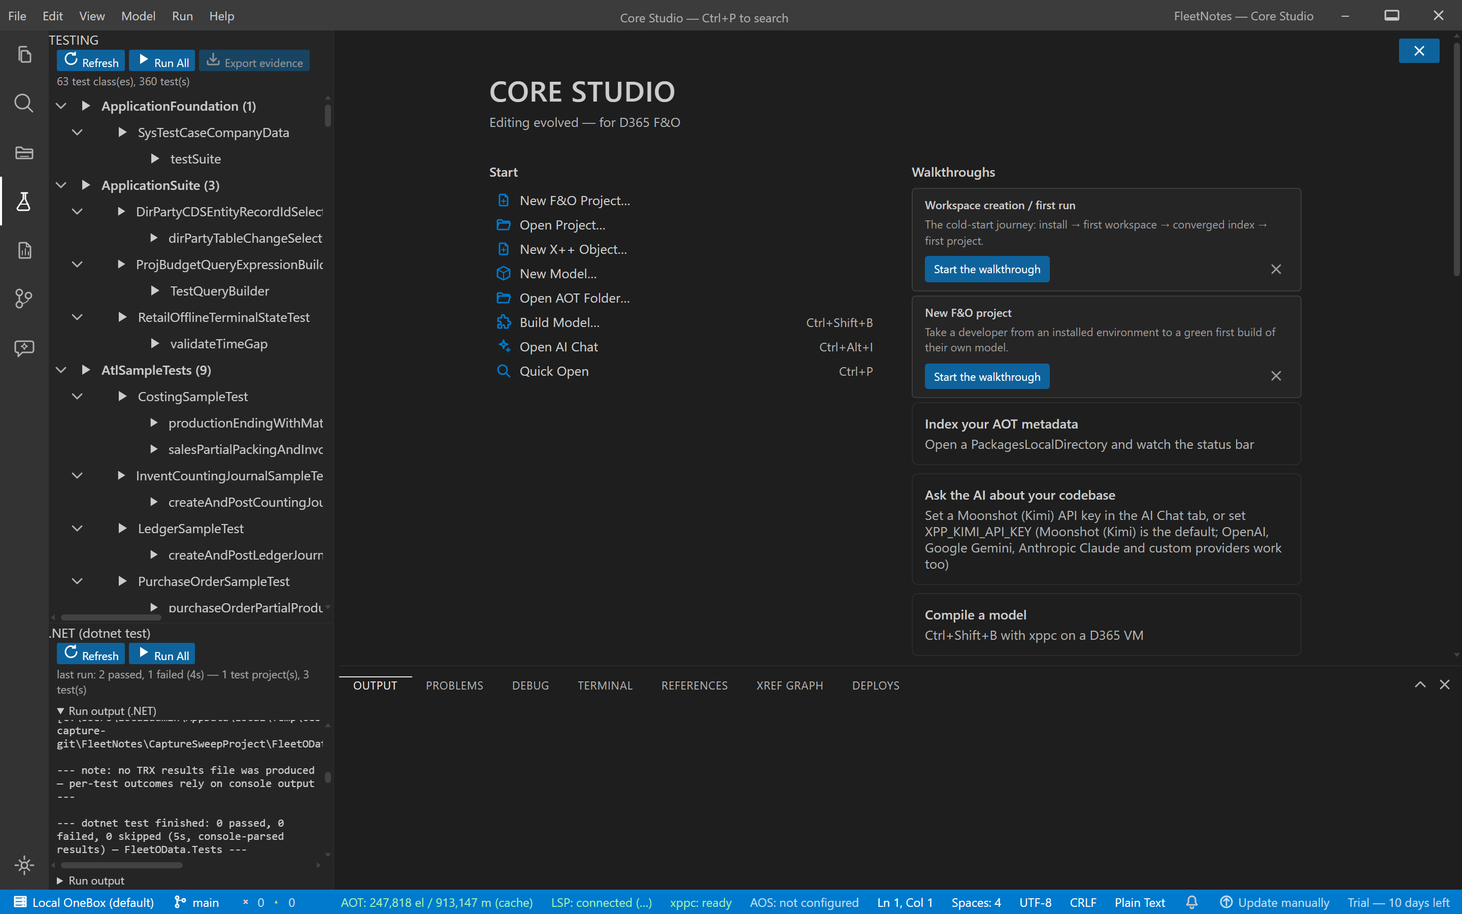Viewport: 1462px width, 914px height.
Task: Start the New F&O project walkthrough
Action: click(x=987, y=376)
